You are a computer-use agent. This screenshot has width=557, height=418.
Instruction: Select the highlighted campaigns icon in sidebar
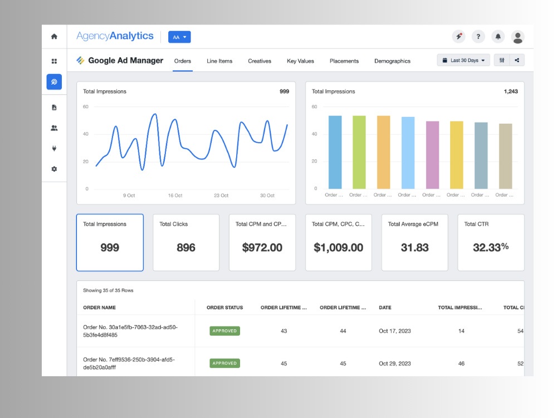[x=54, y=82]
